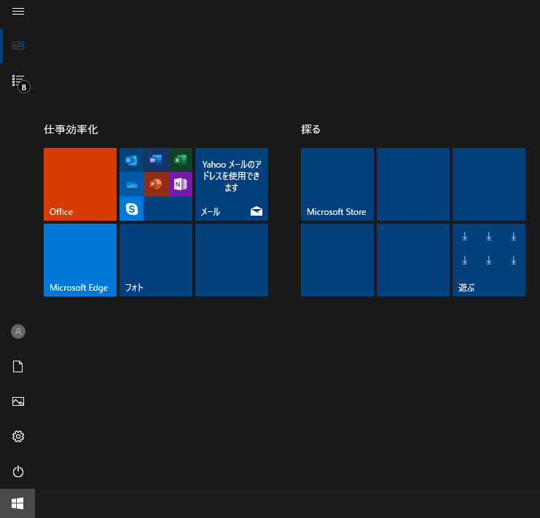540x518 pixels.
Task: Launch Skype from the folder tile
Action: pyautogui.click(x=132, y=208)
